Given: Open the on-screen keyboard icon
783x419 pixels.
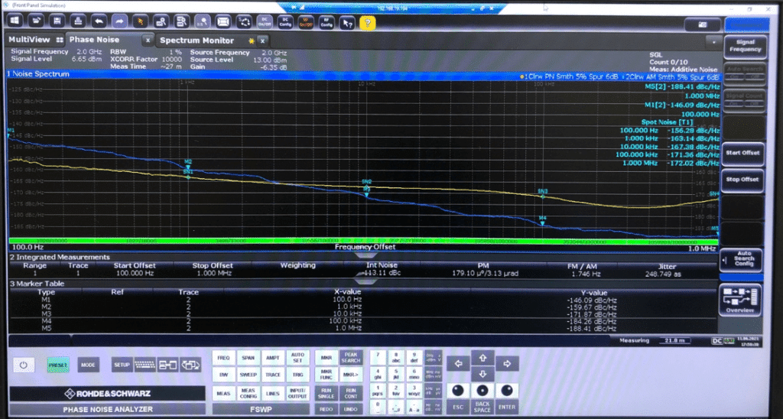Looking at the screenshot, I should point(143,365).
